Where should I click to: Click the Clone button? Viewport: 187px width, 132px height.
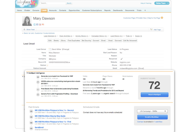click(63, 40)
